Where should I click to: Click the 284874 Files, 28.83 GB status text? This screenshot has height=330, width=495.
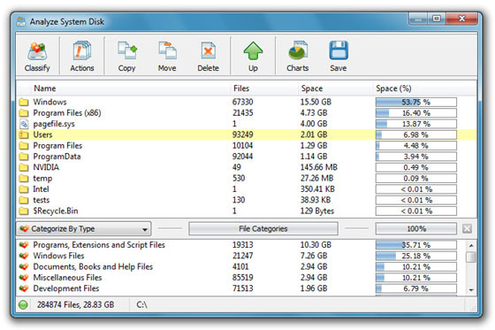point(75,304)
